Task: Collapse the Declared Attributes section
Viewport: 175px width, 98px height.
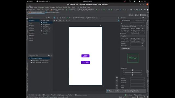Action: click(121, 26)
